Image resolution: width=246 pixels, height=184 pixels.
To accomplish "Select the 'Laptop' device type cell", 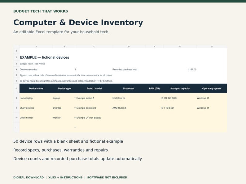I will 64,98.
